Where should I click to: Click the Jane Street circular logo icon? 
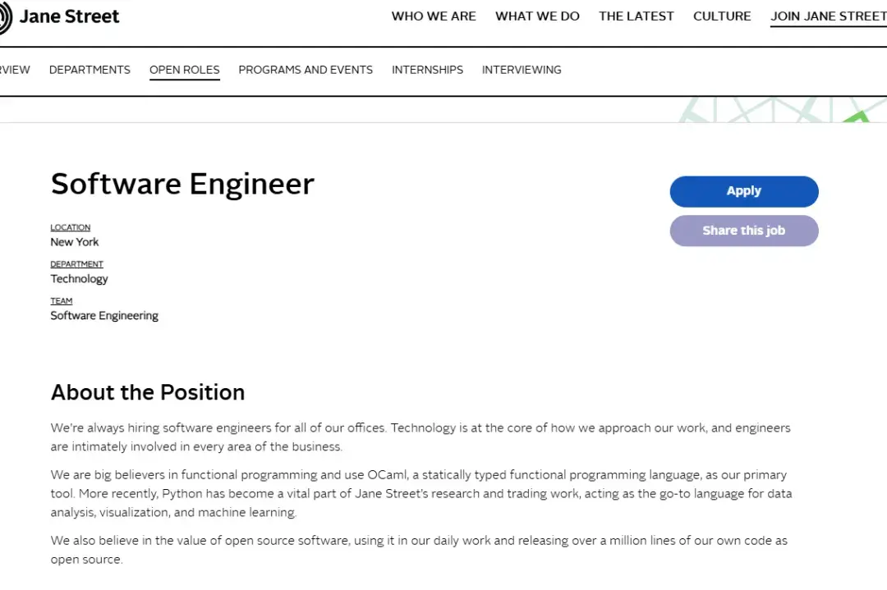coord(4,17)
